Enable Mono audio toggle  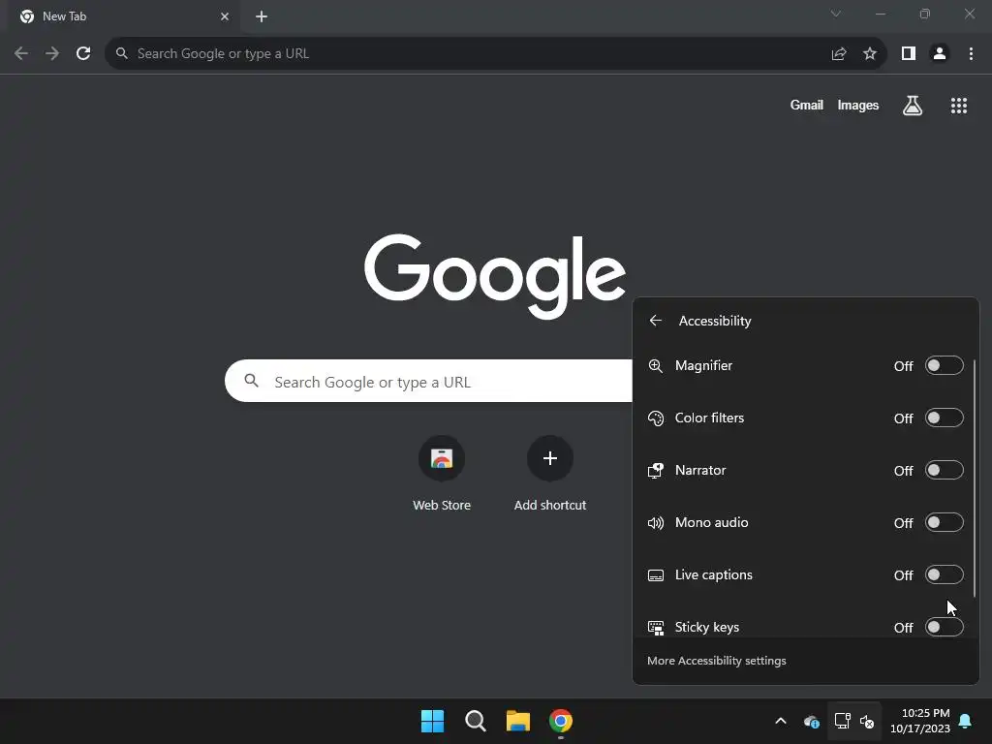pyautogui.click(x=944, y=522)
